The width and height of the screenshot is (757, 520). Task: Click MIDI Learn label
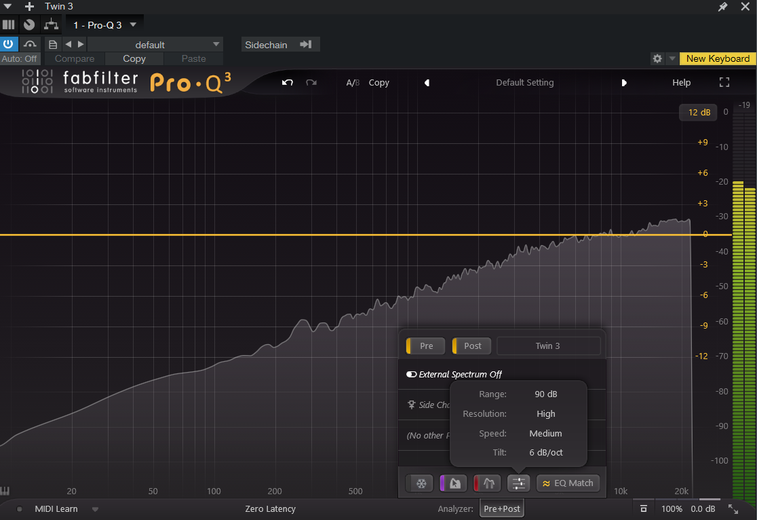(x=56, y=509)
